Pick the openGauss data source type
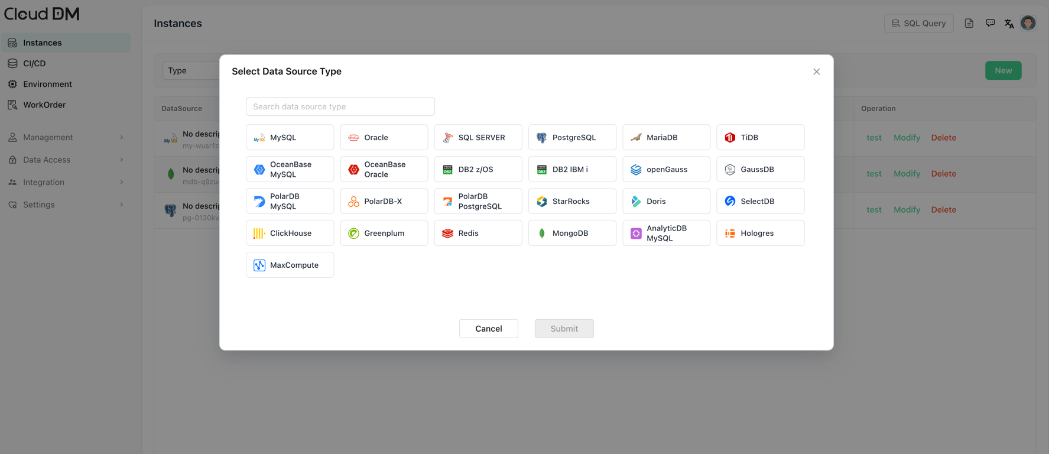Screen dimensions: 1049x454 pos(667,169)
